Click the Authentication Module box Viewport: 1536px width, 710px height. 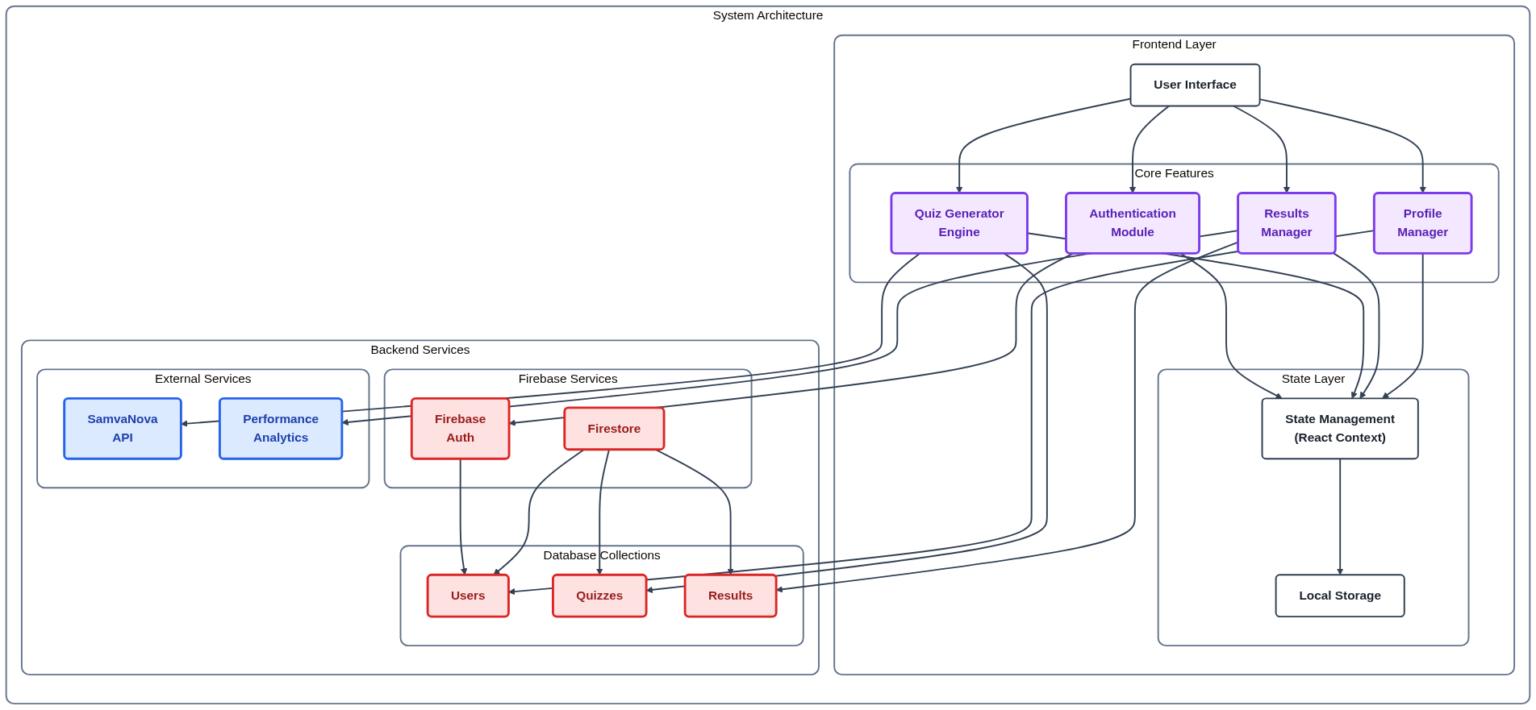coord(1132,223)
